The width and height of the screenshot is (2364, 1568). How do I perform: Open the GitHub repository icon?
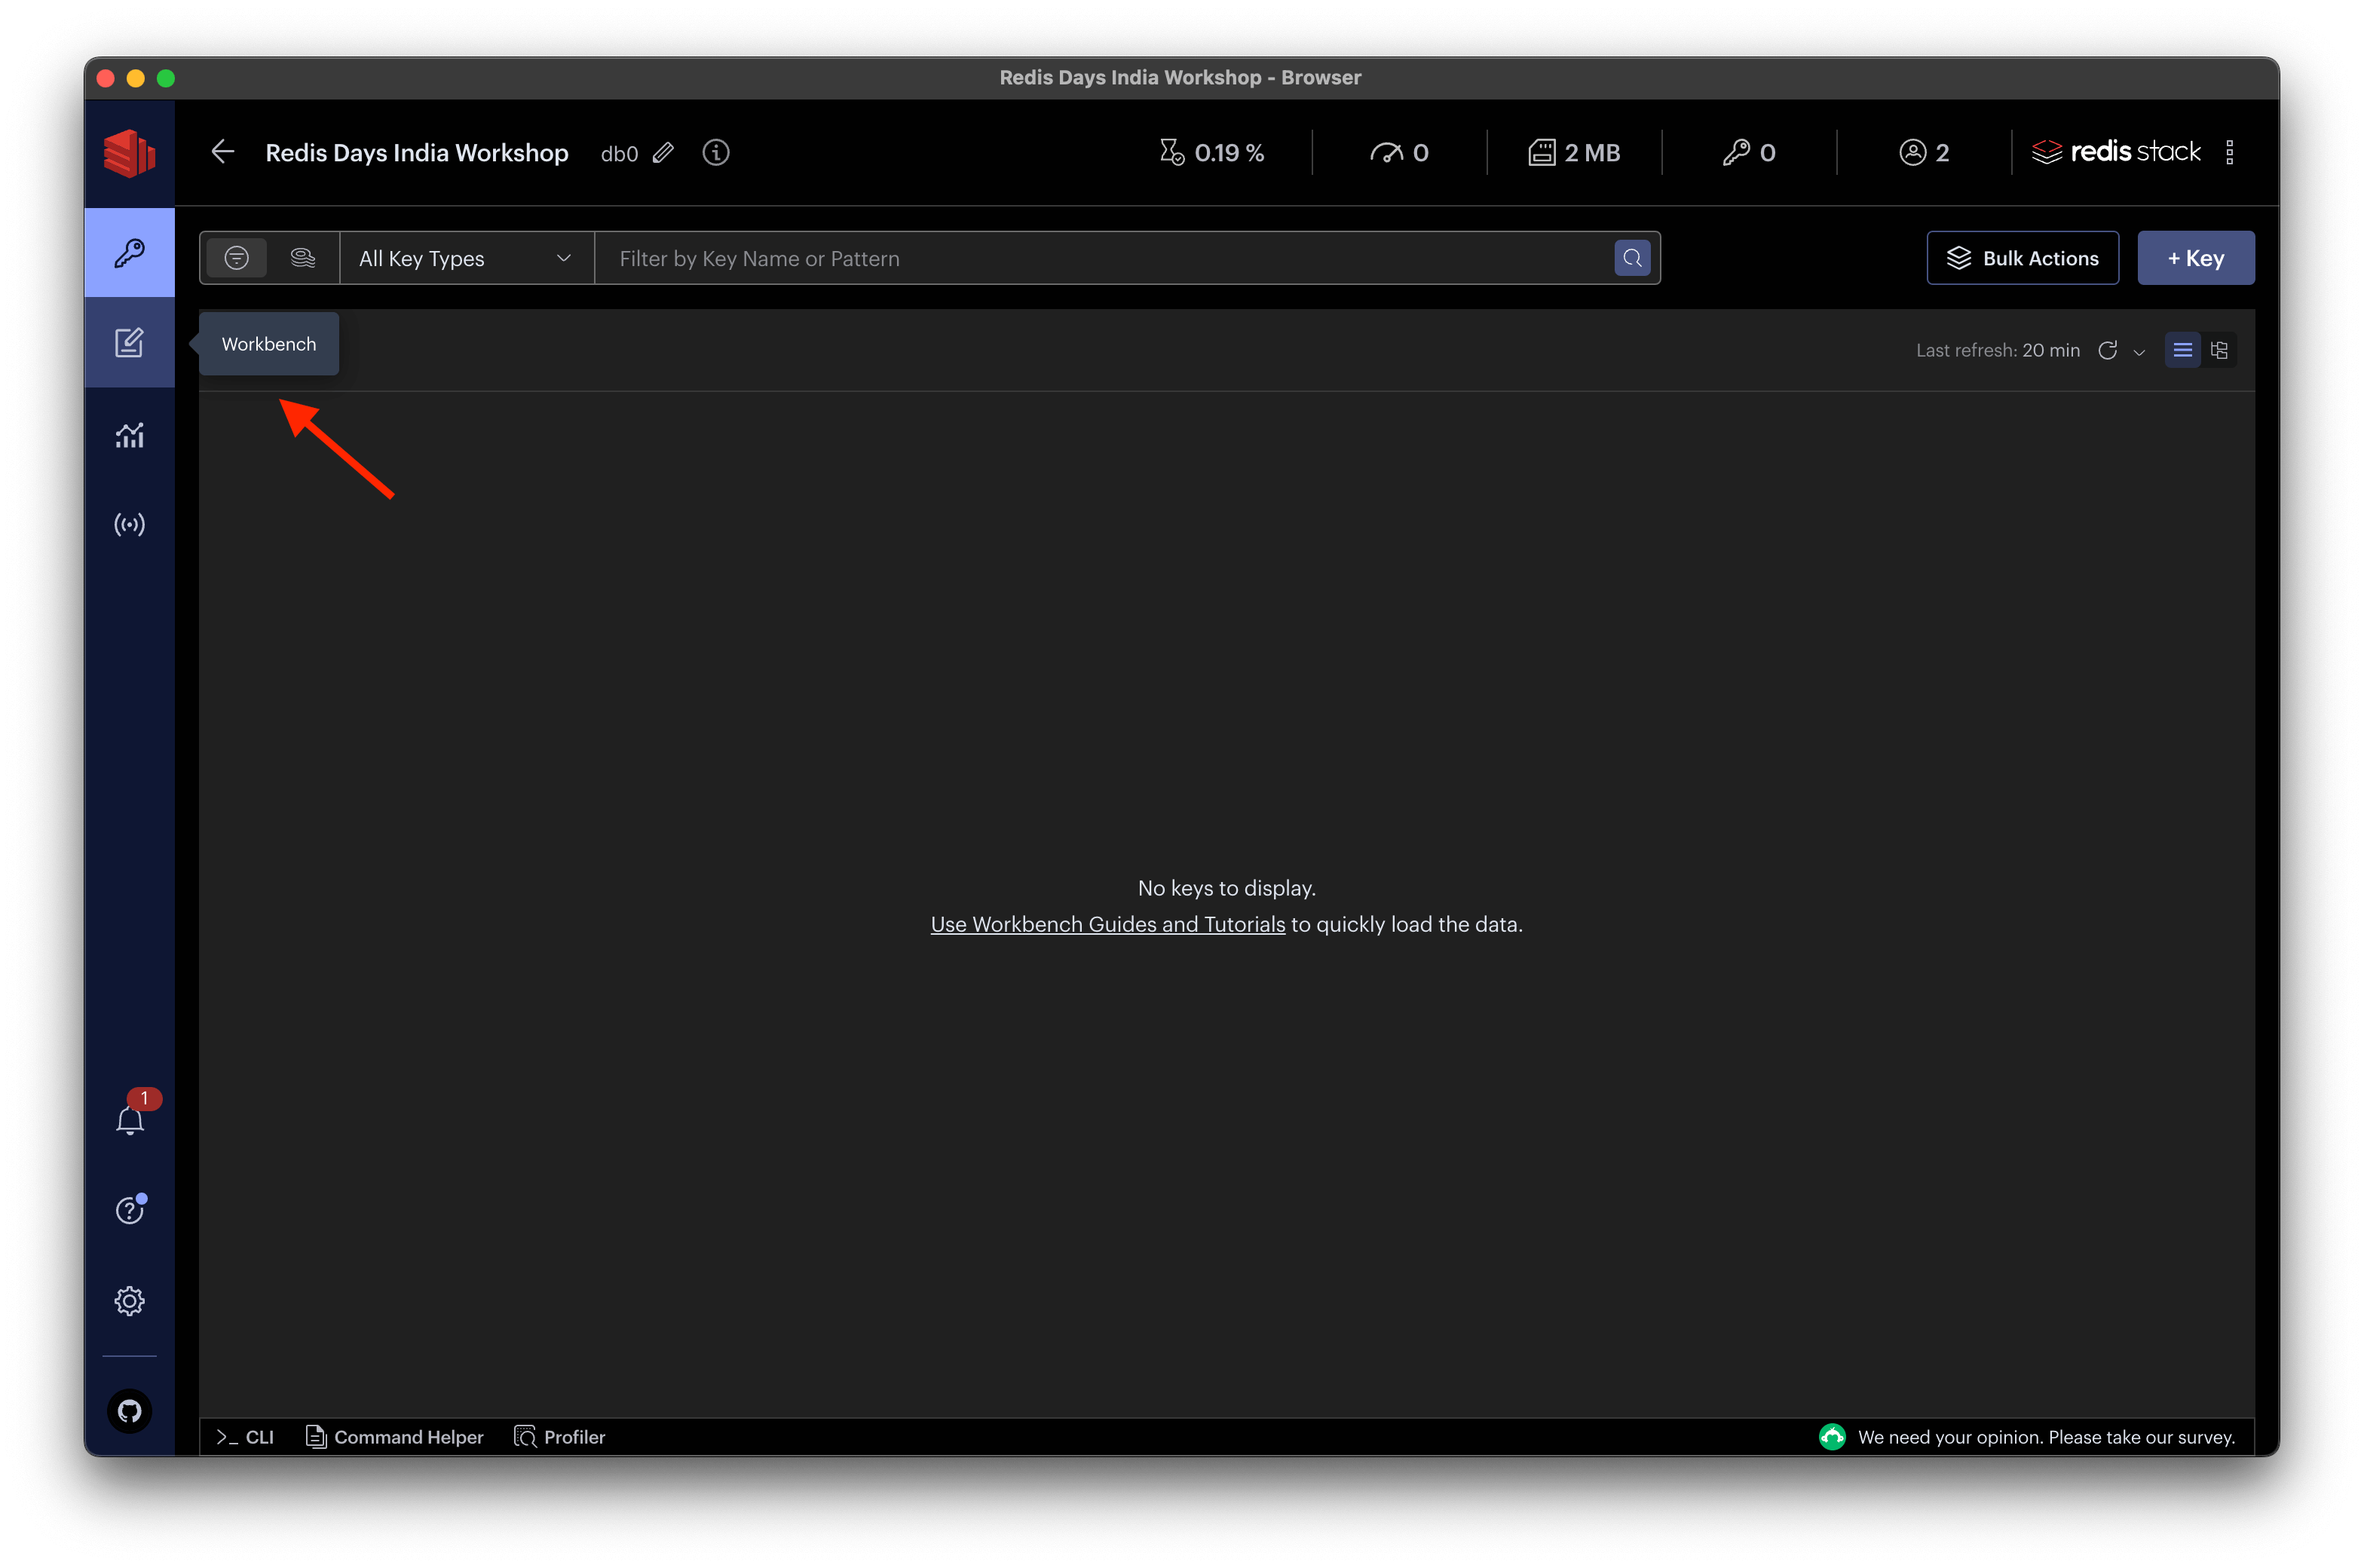click(129, 1410)
